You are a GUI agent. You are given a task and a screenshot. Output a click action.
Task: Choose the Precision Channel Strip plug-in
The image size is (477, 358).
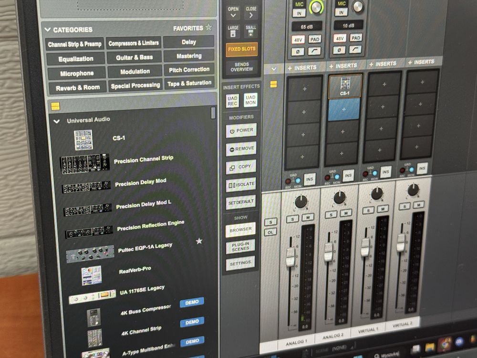click(144, 159)
